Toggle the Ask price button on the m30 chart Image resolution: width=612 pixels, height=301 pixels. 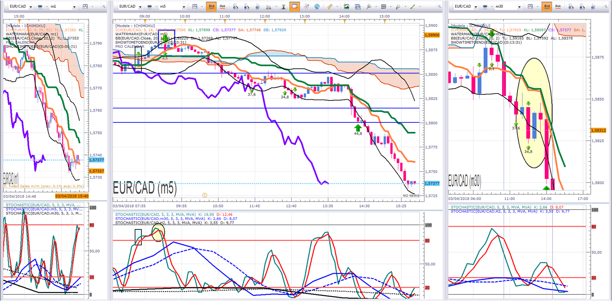[x=558, y=7]
